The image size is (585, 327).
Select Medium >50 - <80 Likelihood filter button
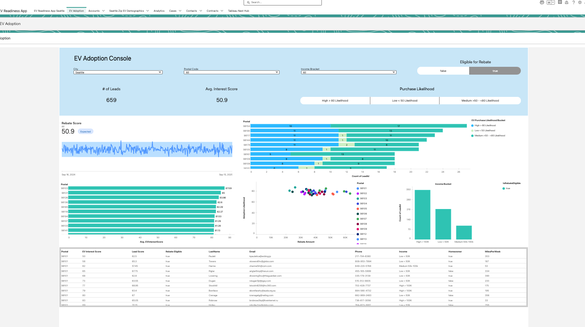click(480, 100)
